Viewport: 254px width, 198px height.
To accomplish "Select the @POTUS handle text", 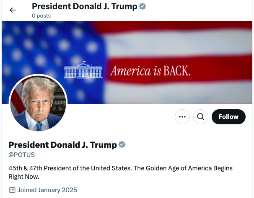I will coord(21,155).
